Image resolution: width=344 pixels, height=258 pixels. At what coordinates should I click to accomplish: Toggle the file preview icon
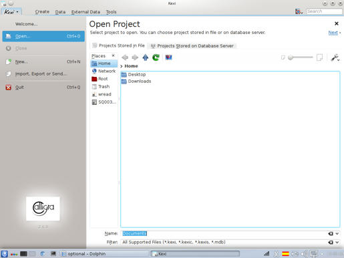coord(168,57)
